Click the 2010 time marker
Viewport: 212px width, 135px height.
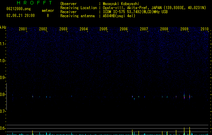[205, 29]
